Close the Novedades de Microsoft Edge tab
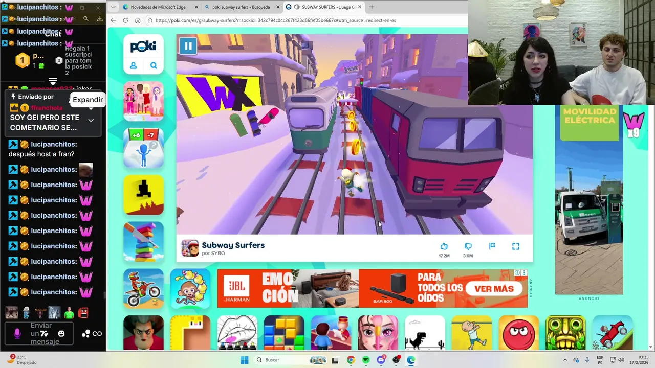655x368 pixels. 196,7
